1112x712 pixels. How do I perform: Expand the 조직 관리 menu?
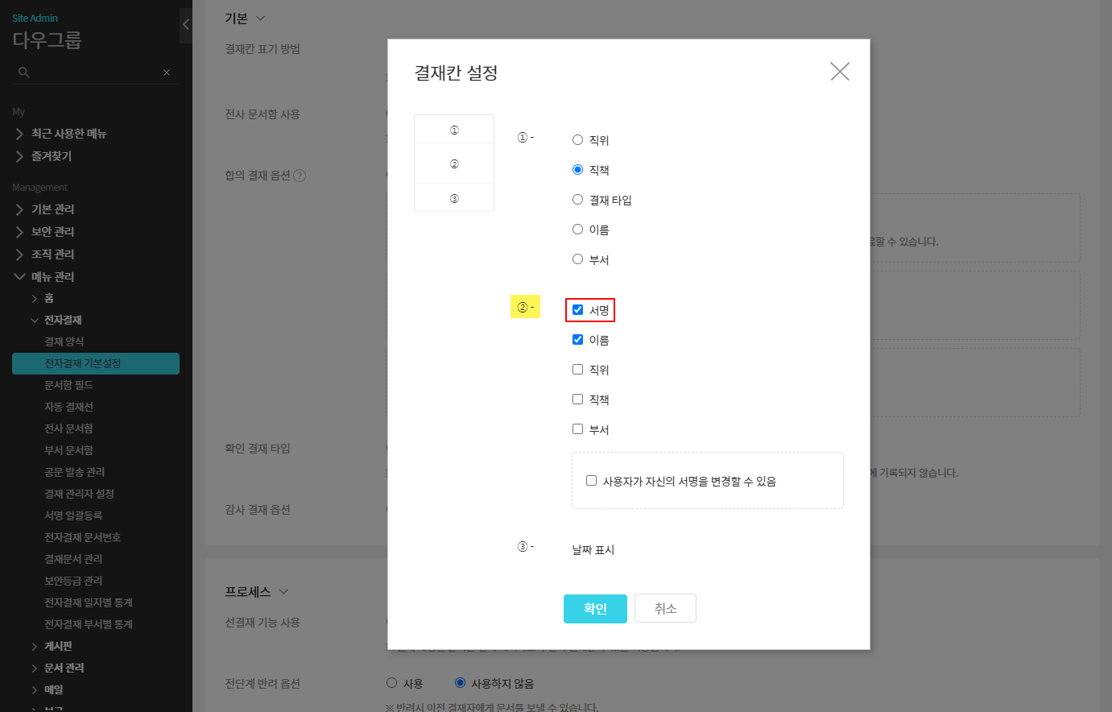click(52, 255)
